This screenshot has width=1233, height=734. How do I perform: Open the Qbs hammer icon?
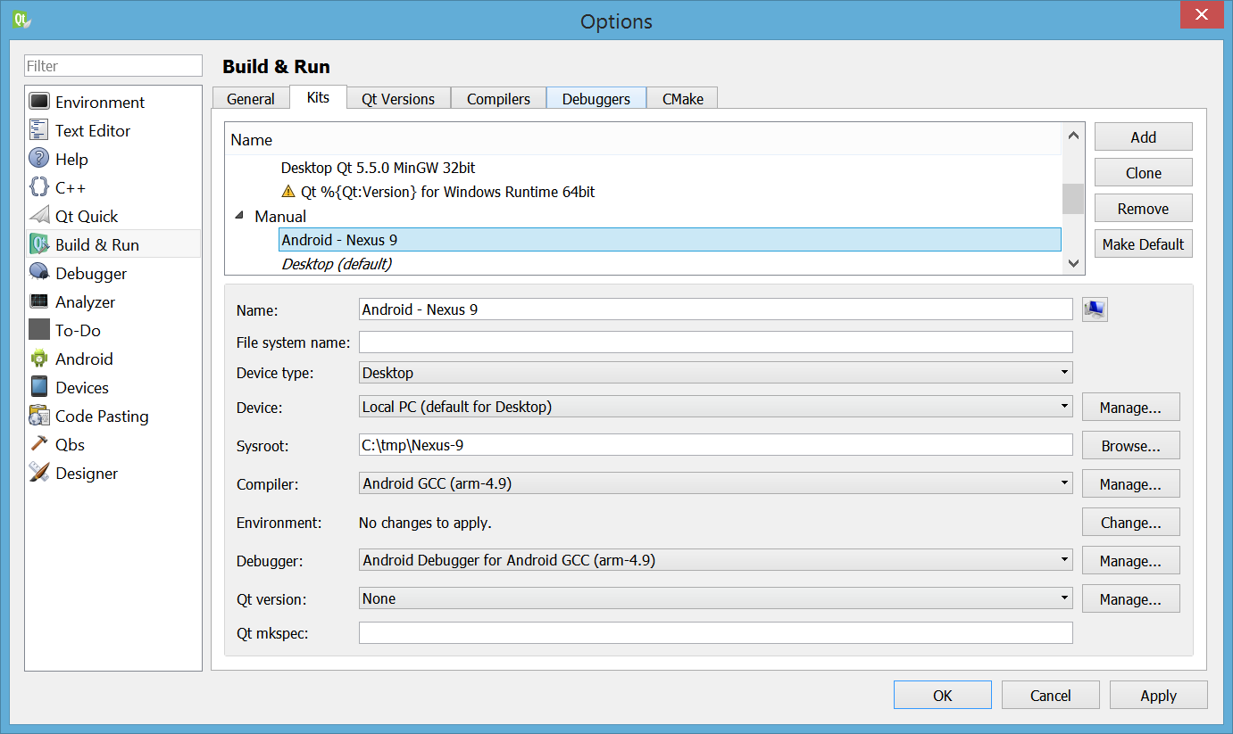coord(39,444)
